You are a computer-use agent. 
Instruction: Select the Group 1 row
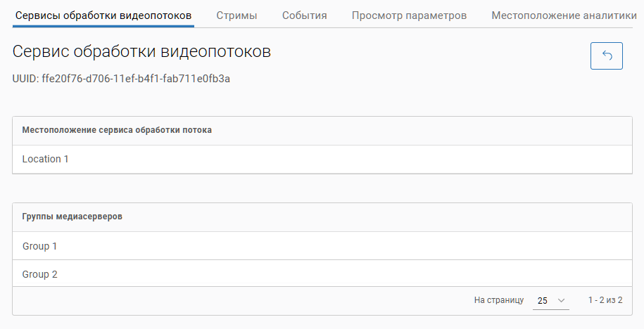40,246
